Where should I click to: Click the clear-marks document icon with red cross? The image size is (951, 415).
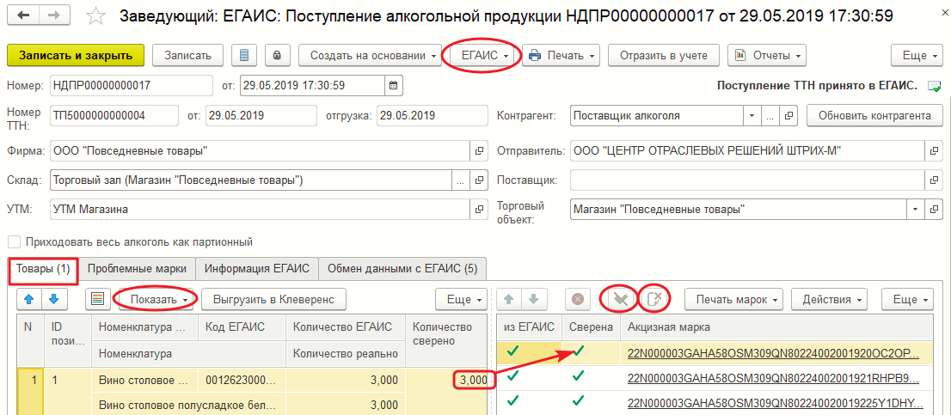click(655, 299)
